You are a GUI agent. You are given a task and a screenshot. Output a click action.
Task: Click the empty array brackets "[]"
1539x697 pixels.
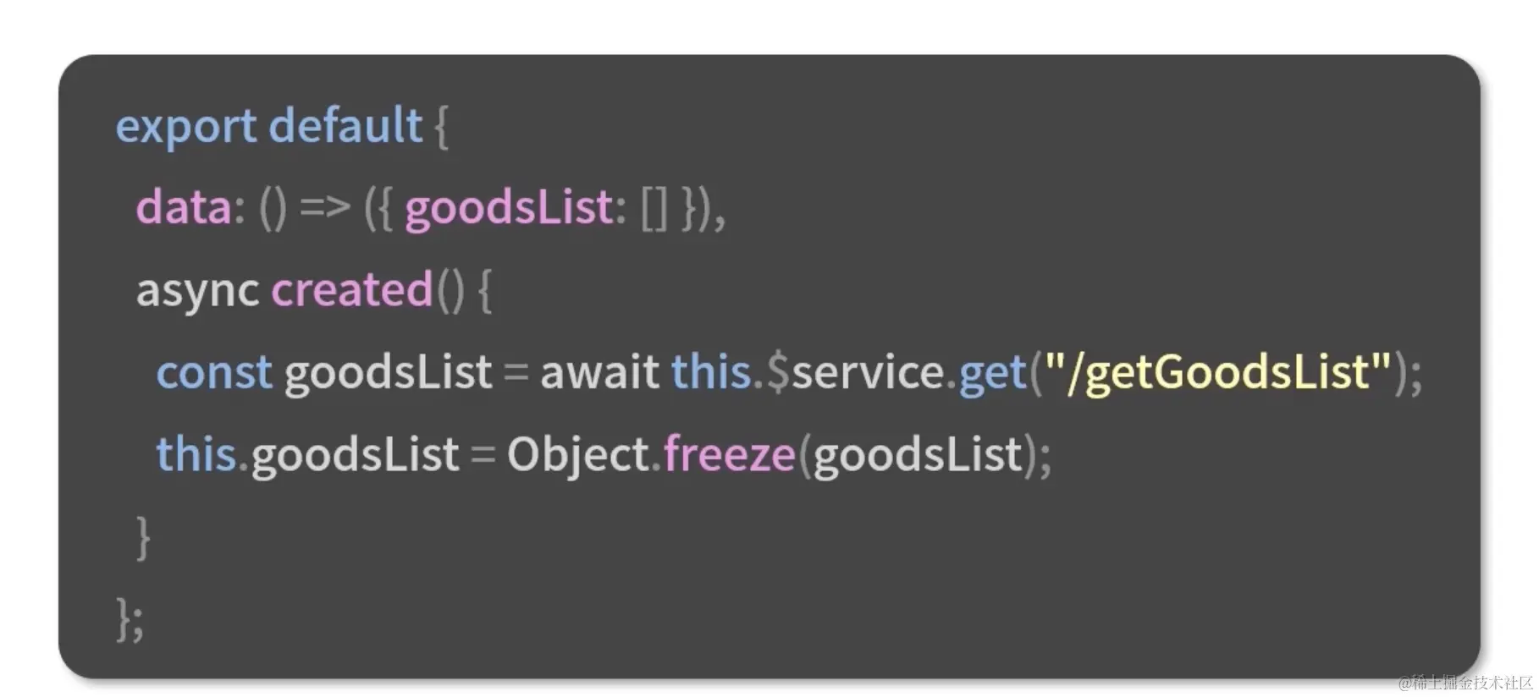tap(654, 209)
